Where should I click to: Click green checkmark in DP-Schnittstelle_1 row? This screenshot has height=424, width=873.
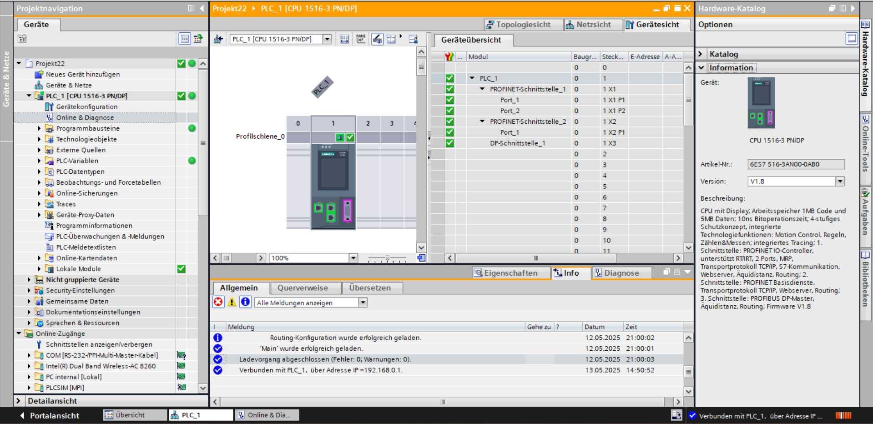(x=449, y=143)
